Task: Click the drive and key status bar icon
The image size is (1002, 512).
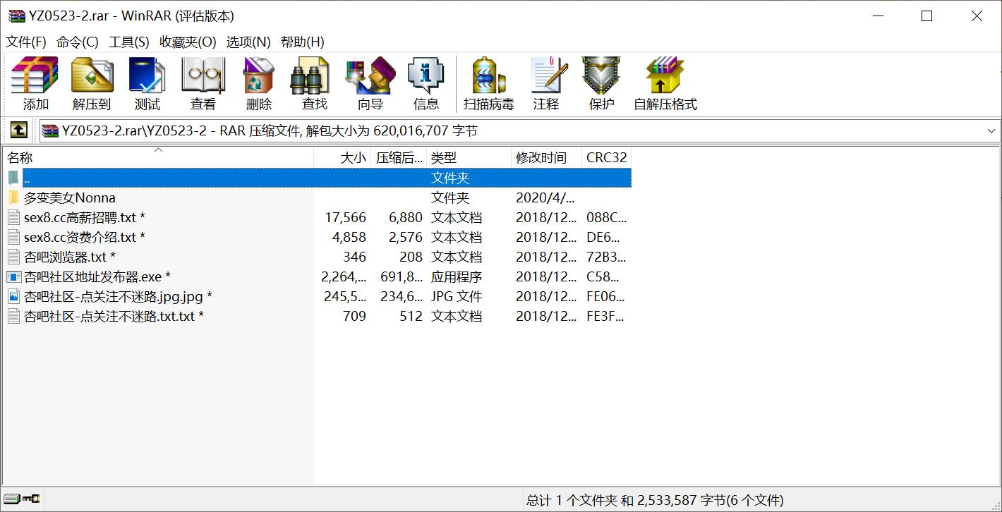Action: [x=23, y=499]
